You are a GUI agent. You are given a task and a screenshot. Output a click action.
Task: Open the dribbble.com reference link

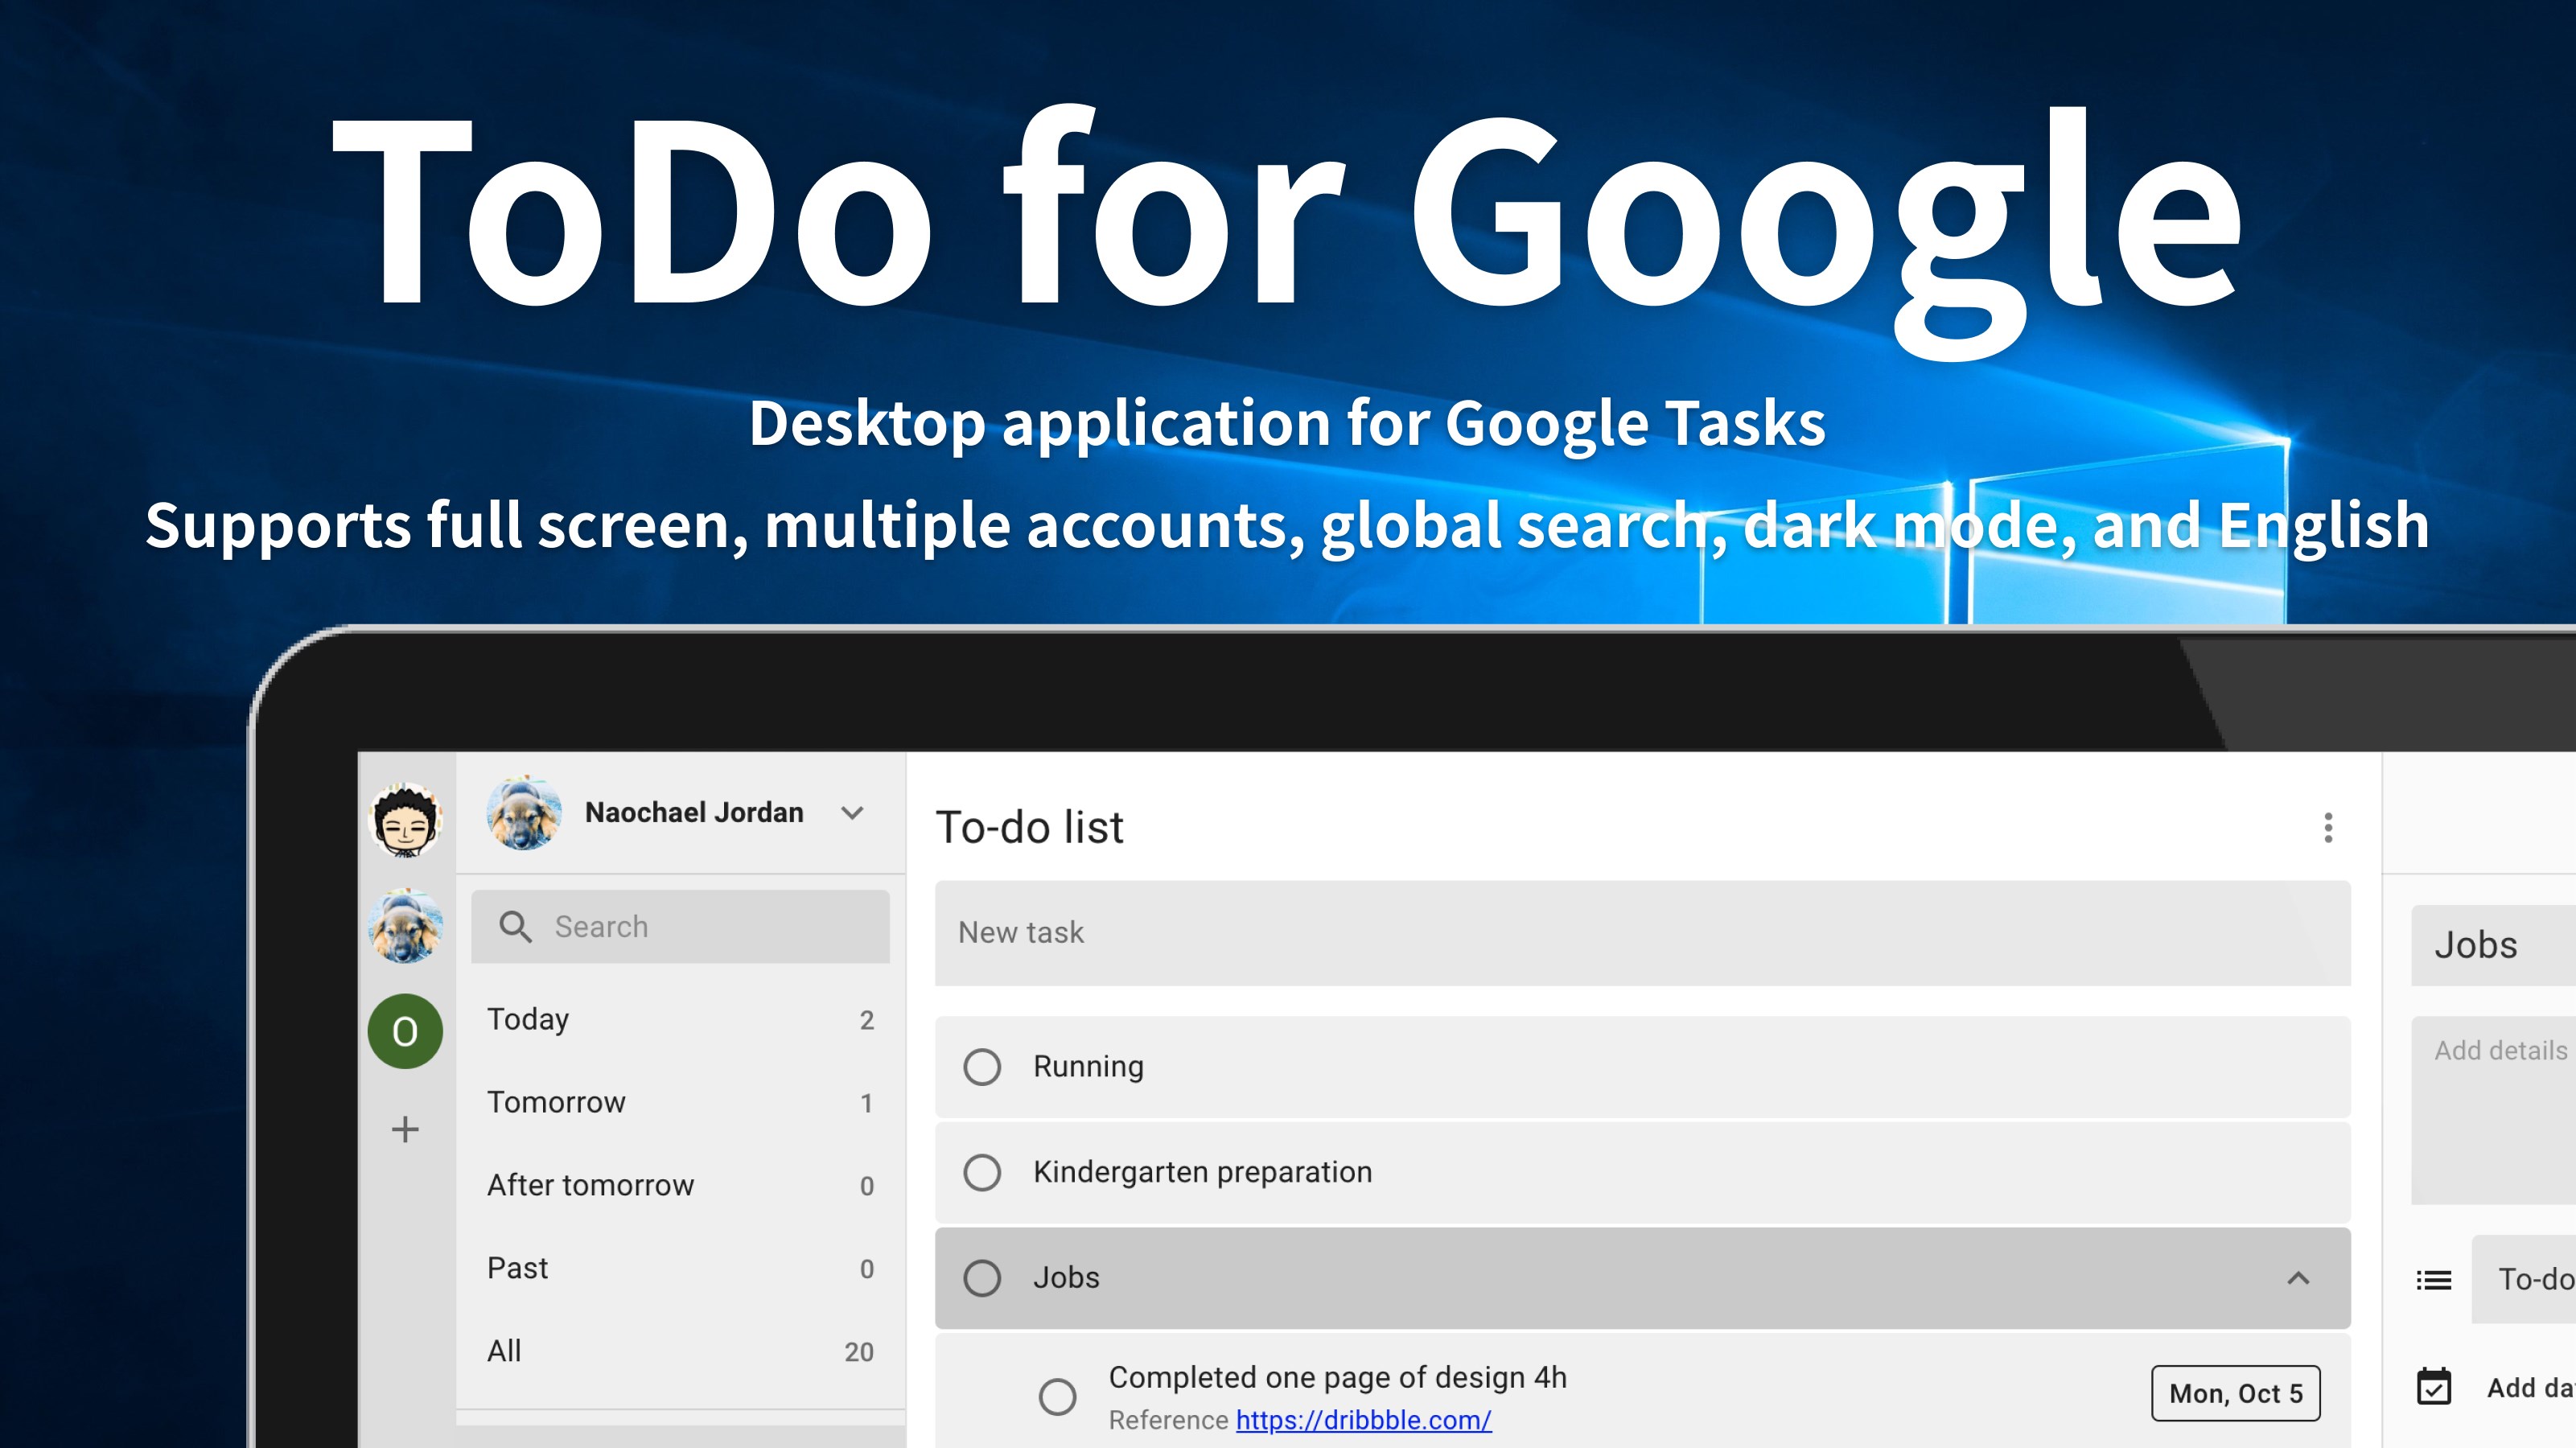point(1363,1420)
